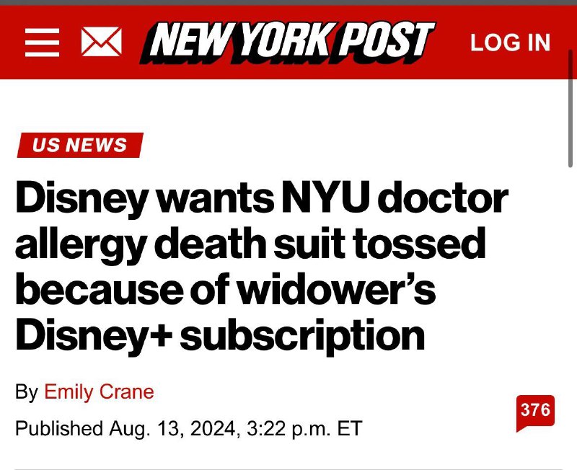Viewport: 577px width, 470px height.
Task: Click the published date Aug. 13, 2024
Action: pyautogui.click(x=173, y=428)
